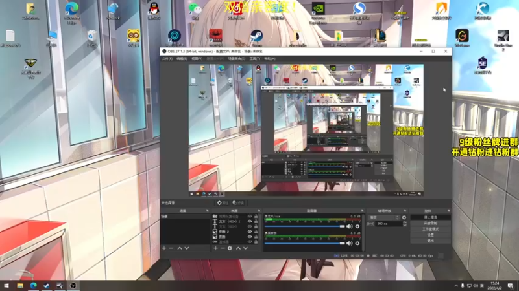Click the 300 ms duration field
Image resolution: width=519 pixels, height=291 pixels.
click(389, 224)
